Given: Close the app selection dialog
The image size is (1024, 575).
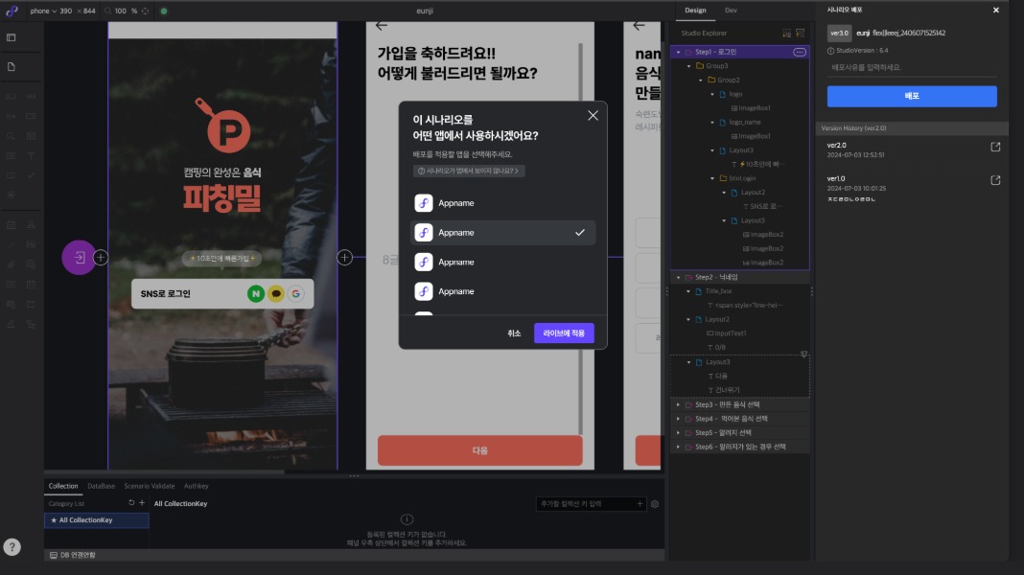Looking at the screenshot, I should (x=593, y=115).
